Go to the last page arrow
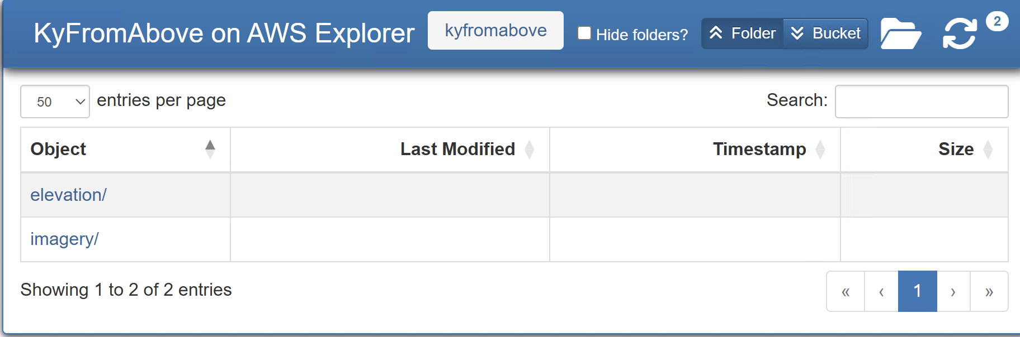This screenshot has height=337, width=1020. (989, 291)
